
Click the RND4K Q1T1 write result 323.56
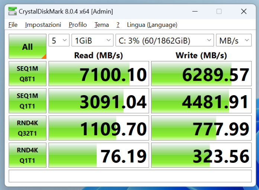pyautogui.click(x=201, y=155)
